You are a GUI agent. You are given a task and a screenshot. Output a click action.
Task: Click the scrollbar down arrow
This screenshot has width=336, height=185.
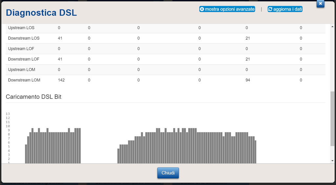click(332, 161)
